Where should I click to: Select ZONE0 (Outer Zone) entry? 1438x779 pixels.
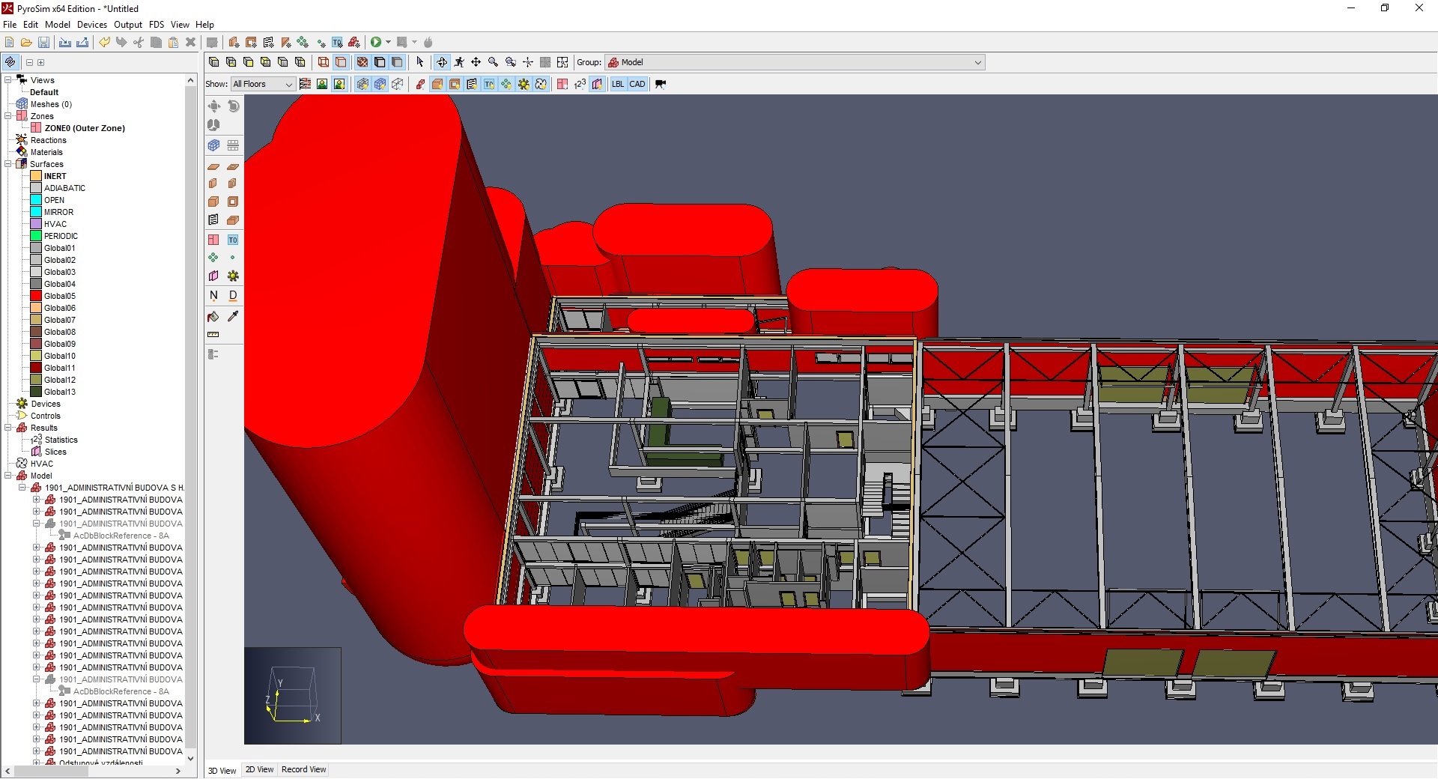click(x=85, y=128)
